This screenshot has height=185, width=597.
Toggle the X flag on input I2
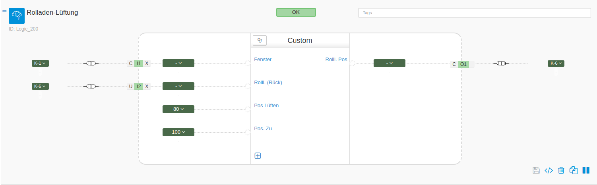[x=147, y=86]
